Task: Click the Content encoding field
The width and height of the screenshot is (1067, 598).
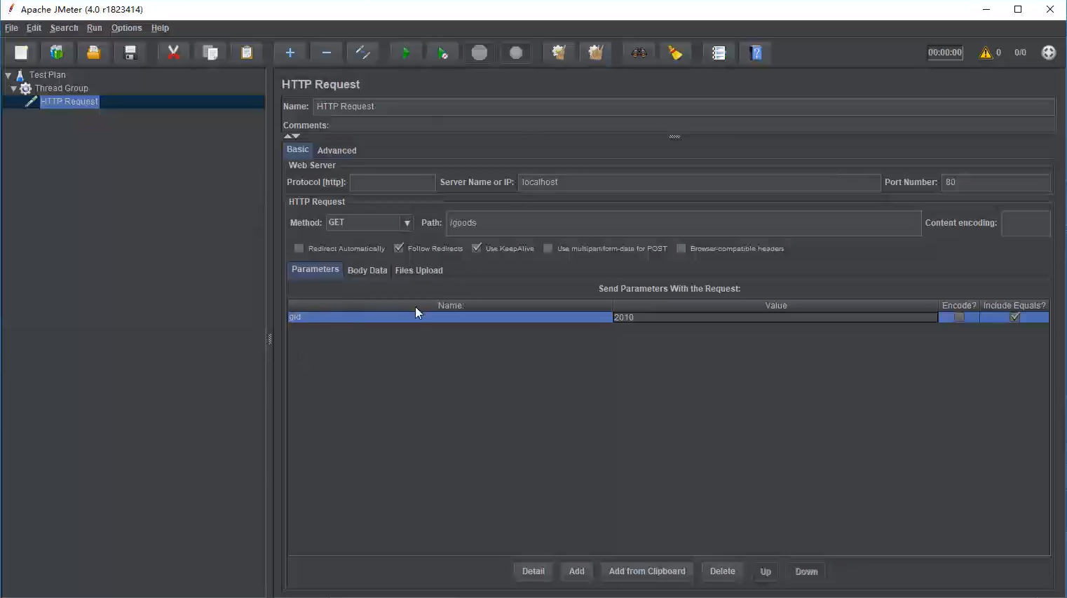Action: (1026, 223)
